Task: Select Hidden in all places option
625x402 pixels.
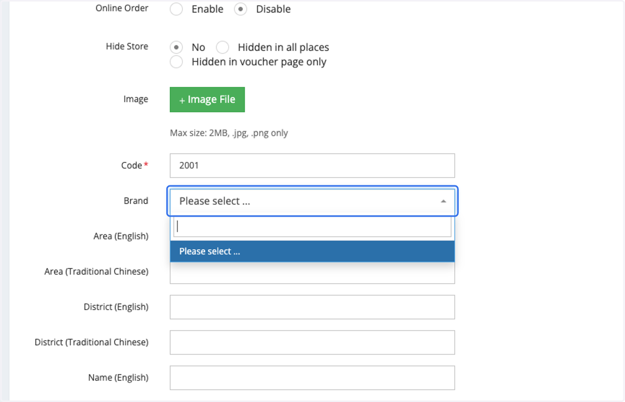Action: [x=222, y=47]
